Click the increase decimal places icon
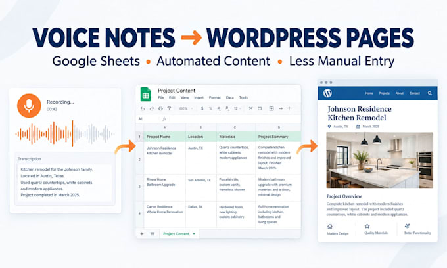 [227, 108]
